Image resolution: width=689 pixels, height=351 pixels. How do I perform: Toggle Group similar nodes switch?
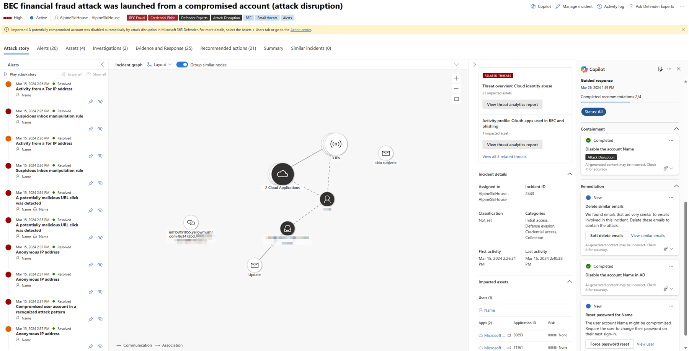coord(182,65)
